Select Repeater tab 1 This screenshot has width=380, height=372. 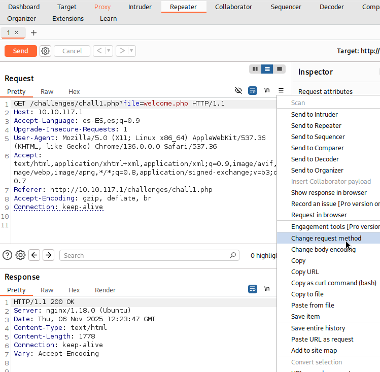[9, 32]
